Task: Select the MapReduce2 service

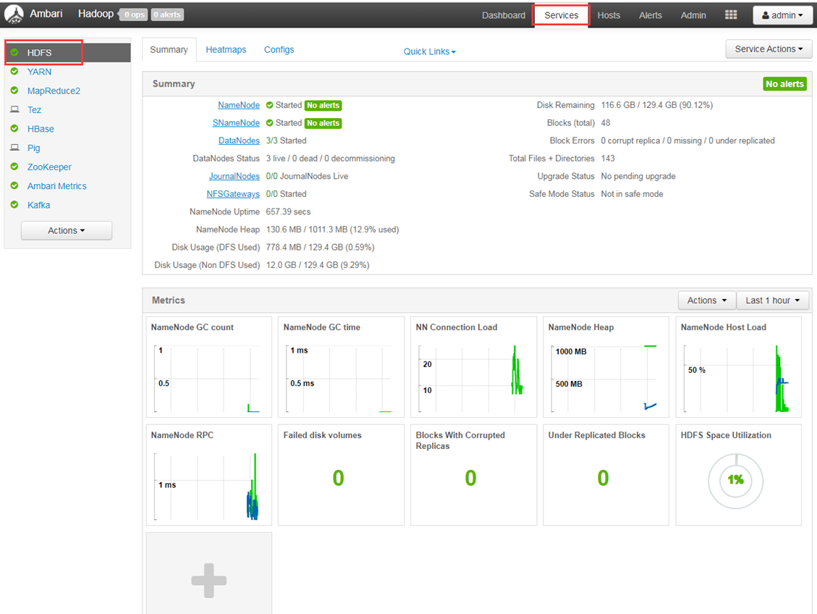Action: coord(54,91)
